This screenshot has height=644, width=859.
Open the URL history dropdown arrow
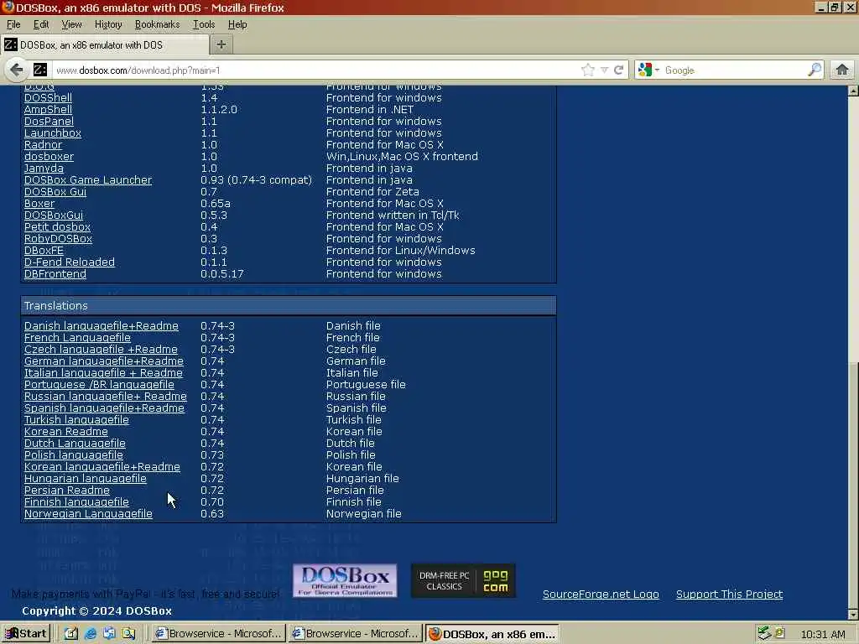click(x=604, y=70)
